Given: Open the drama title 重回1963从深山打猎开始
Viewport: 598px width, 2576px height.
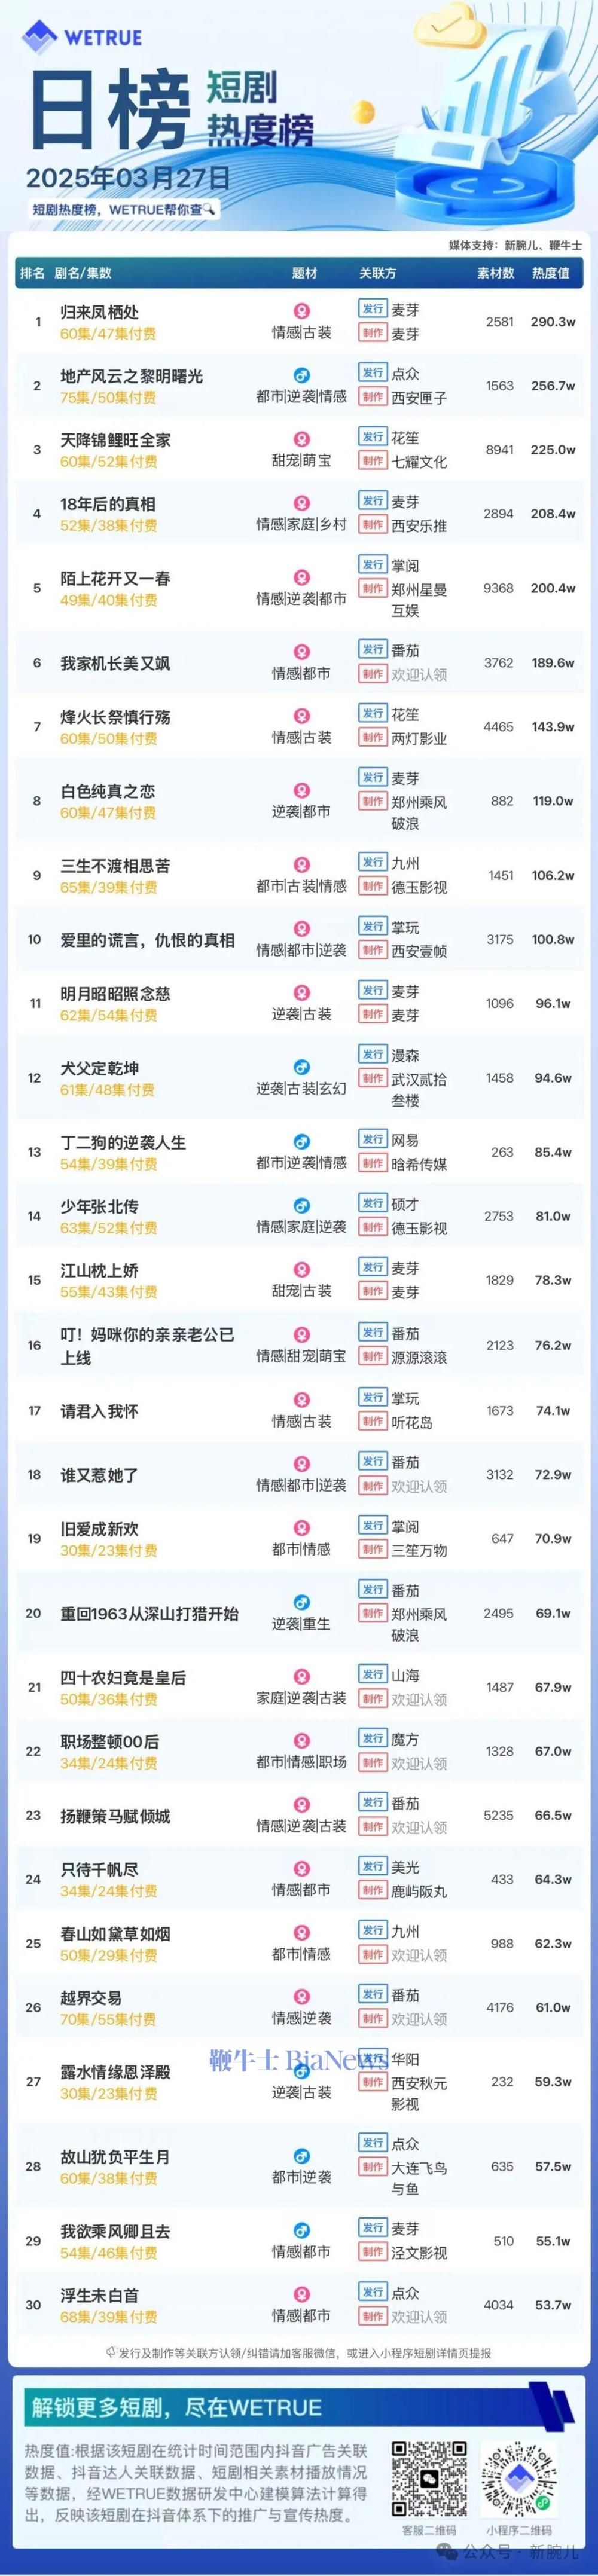Looking at the screenshot, I should 149,1613.
